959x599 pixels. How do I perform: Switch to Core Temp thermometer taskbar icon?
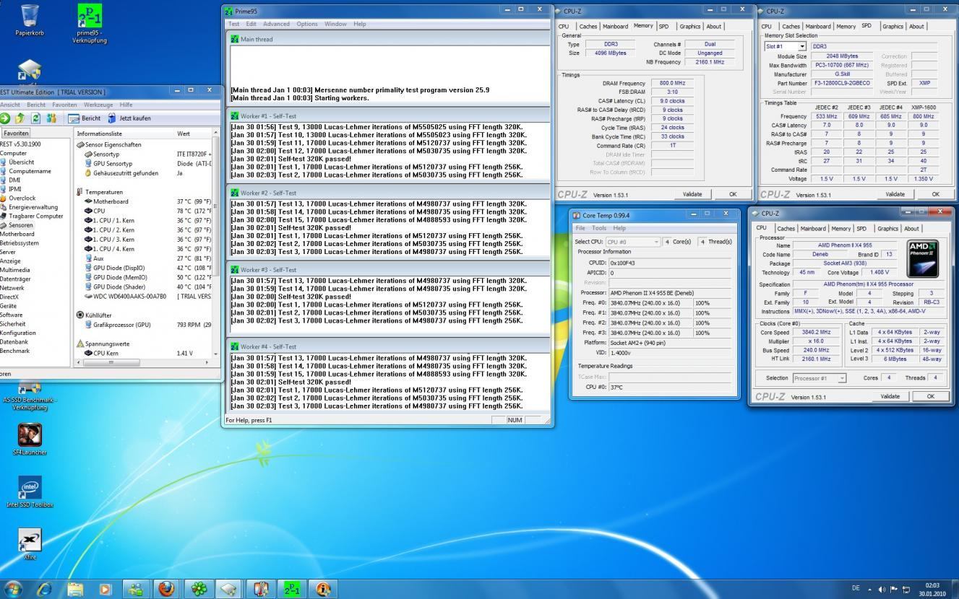tap(261, 589)
